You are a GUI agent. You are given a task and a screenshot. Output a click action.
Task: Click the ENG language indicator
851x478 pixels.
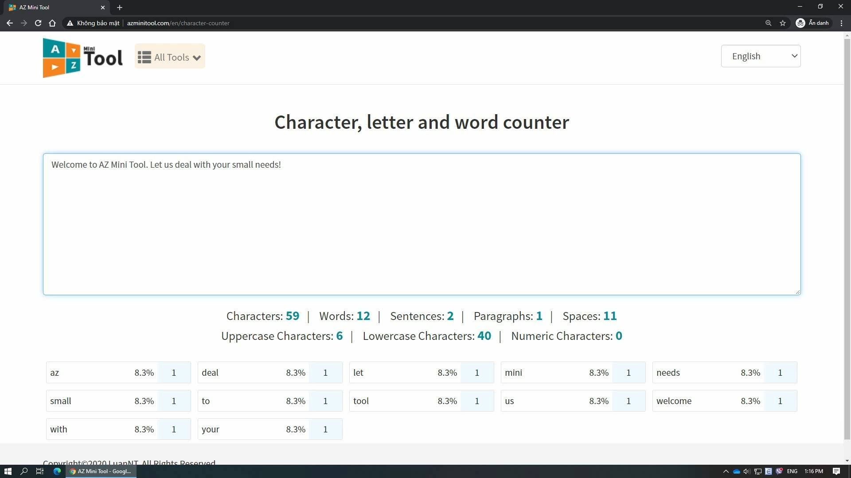coord(792,471)
